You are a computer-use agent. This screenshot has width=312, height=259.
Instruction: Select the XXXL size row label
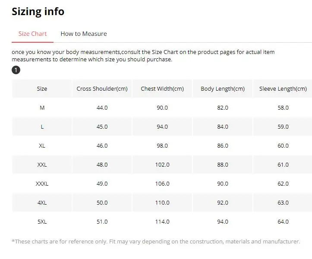(x=42, y=184)
